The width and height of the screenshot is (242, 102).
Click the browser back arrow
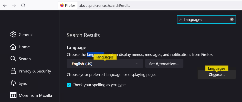[x=5, y=5]
